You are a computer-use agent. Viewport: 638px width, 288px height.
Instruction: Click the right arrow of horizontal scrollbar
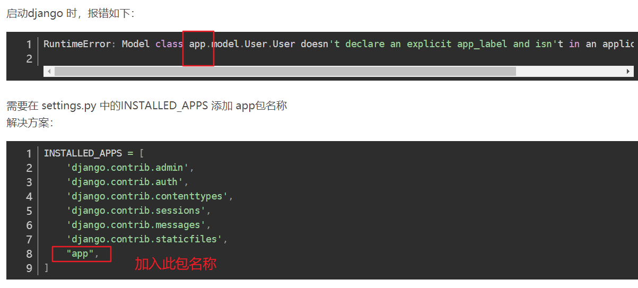[x=628, y=71]
